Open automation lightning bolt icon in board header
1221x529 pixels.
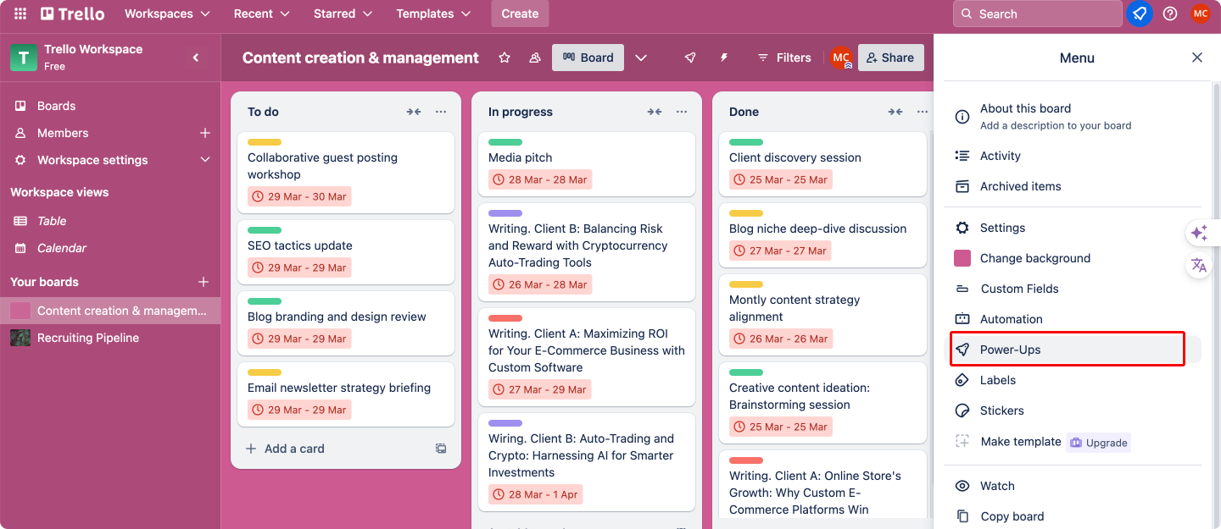[724, 58]
